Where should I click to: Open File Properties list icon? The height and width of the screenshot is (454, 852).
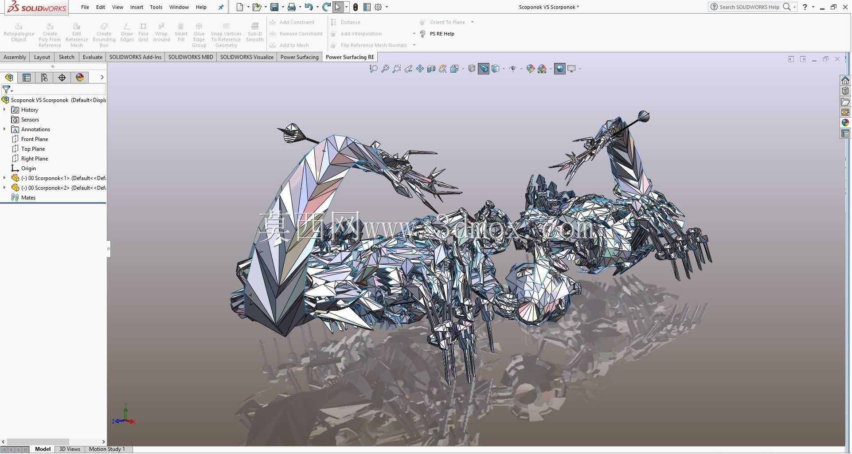[367, 7]
